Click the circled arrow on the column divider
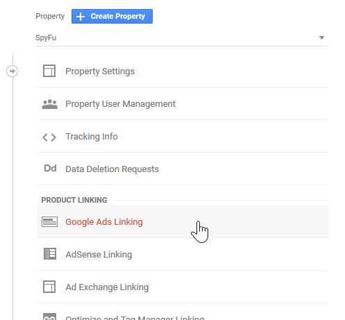 (x=12, y=71)
